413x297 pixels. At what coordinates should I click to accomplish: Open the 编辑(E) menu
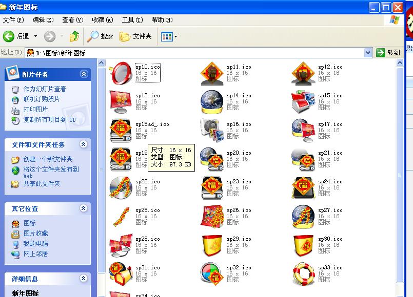(43, 20)
